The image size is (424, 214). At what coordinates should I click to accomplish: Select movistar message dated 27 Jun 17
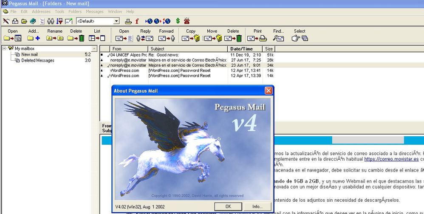point(188,60)
